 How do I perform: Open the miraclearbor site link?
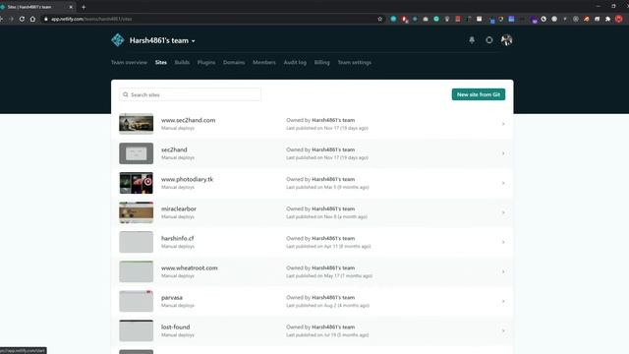[x=179, y=208]
